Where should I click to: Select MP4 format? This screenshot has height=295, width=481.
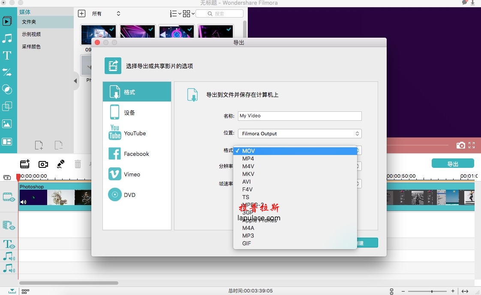pyautogui.click(x=295, y=159)
